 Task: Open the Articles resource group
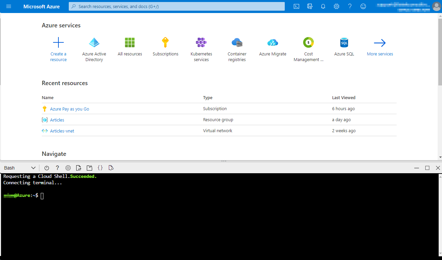[x=57, y=120]
